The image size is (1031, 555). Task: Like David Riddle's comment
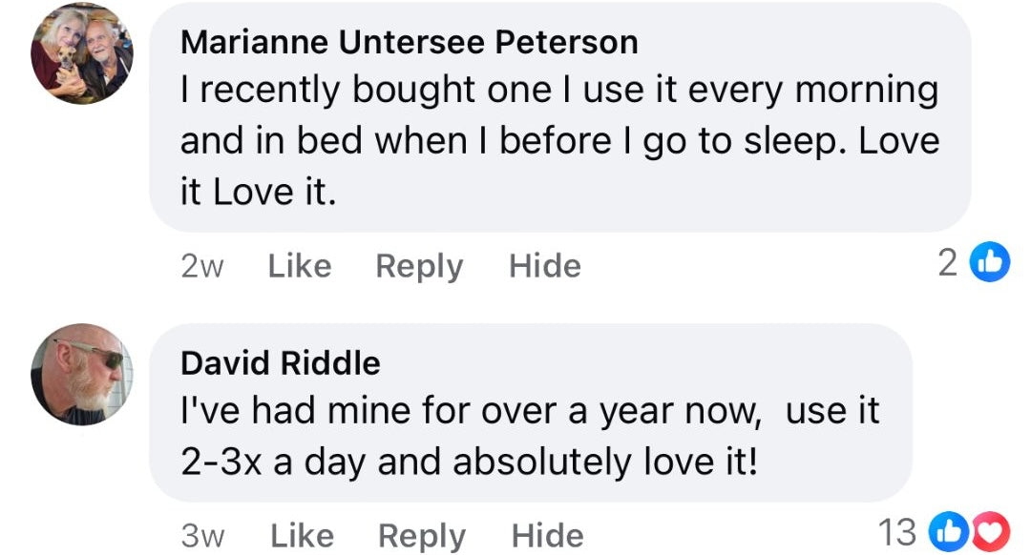301,535
